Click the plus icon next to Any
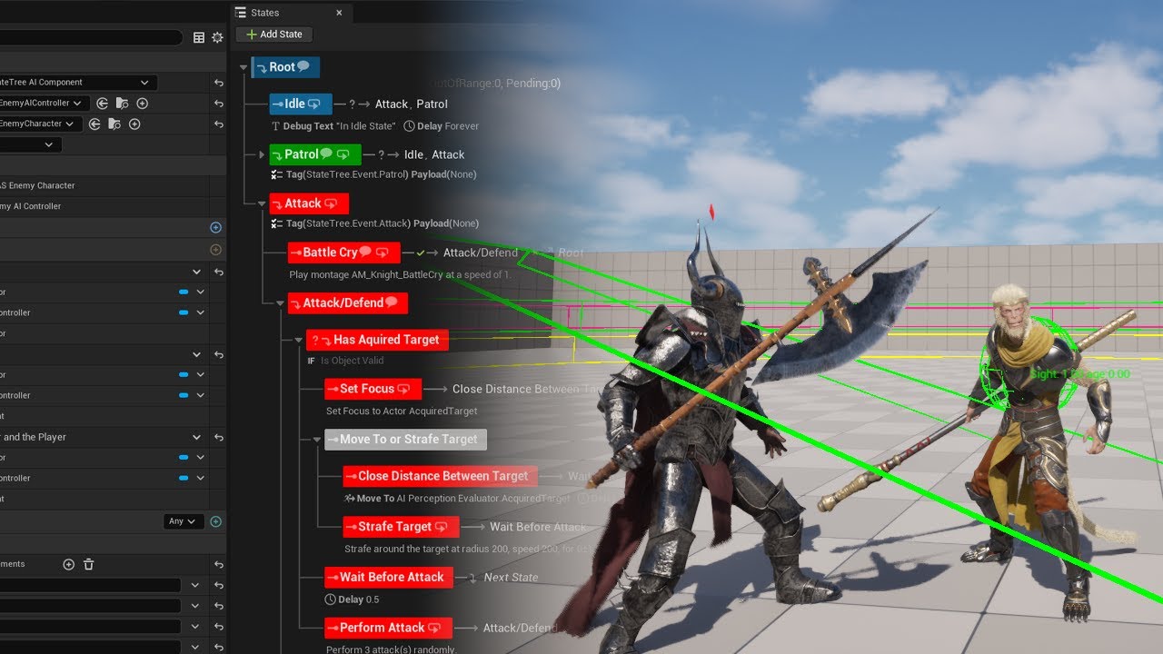This screenshot has height=654, width=1163. click(x=215, y=521)
